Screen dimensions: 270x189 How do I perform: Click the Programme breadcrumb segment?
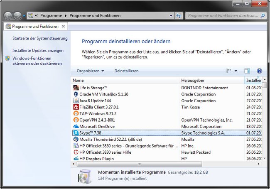[51, 16]
